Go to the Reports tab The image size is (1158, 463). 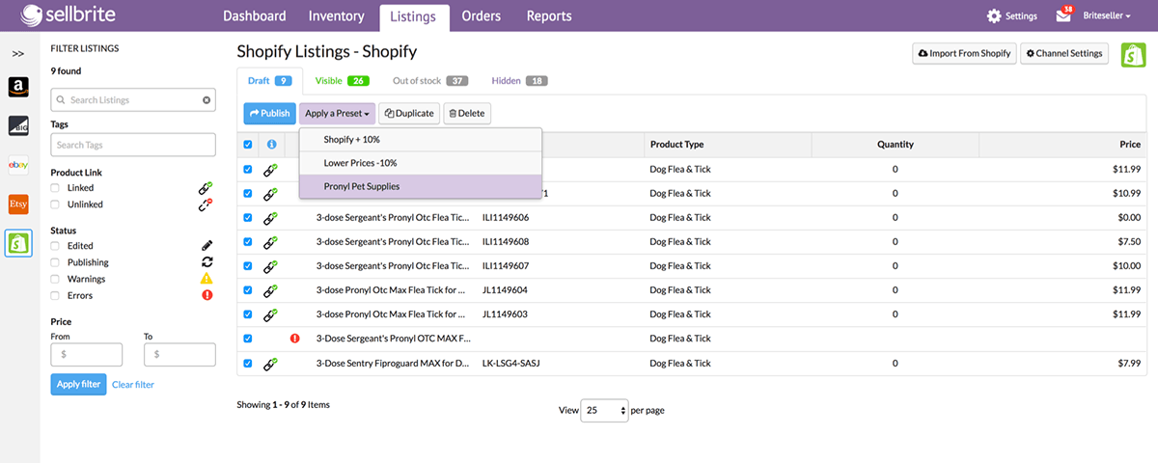point(549,16)
